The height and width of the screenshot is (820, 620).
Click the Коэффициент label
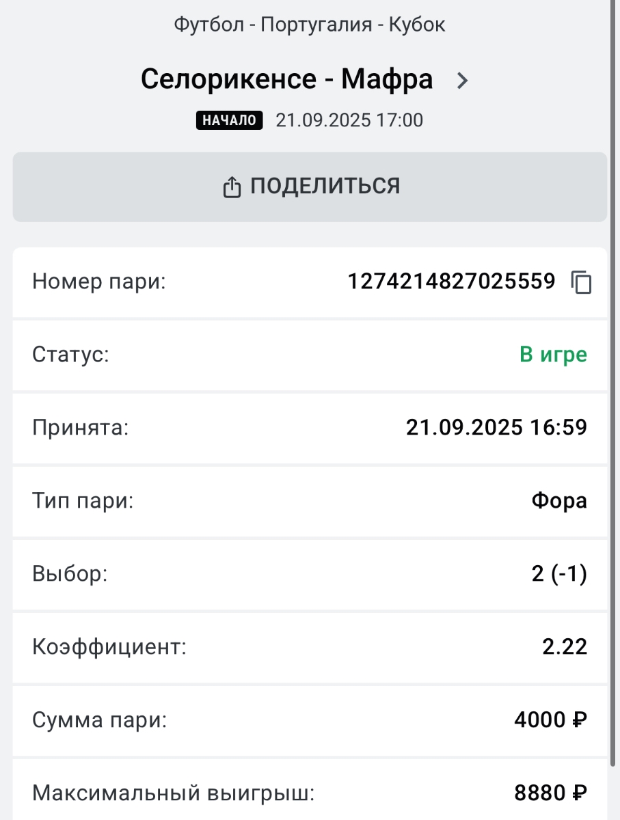click(x=109, y=647)
